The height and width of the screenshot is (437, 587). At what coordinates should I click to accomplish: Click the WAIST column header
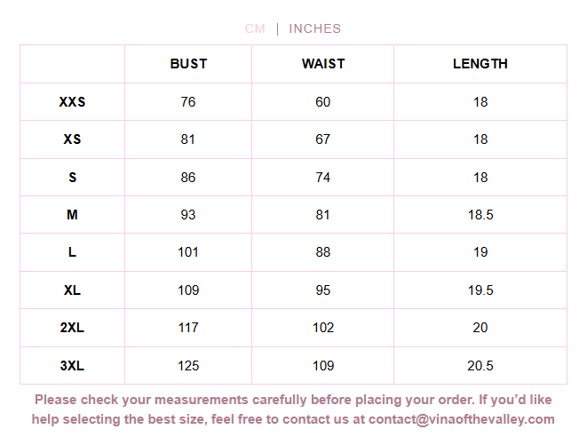(x=323, y=64)
